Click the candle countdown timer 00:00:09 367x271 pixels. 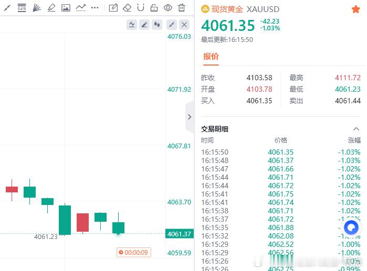(134, 252)
